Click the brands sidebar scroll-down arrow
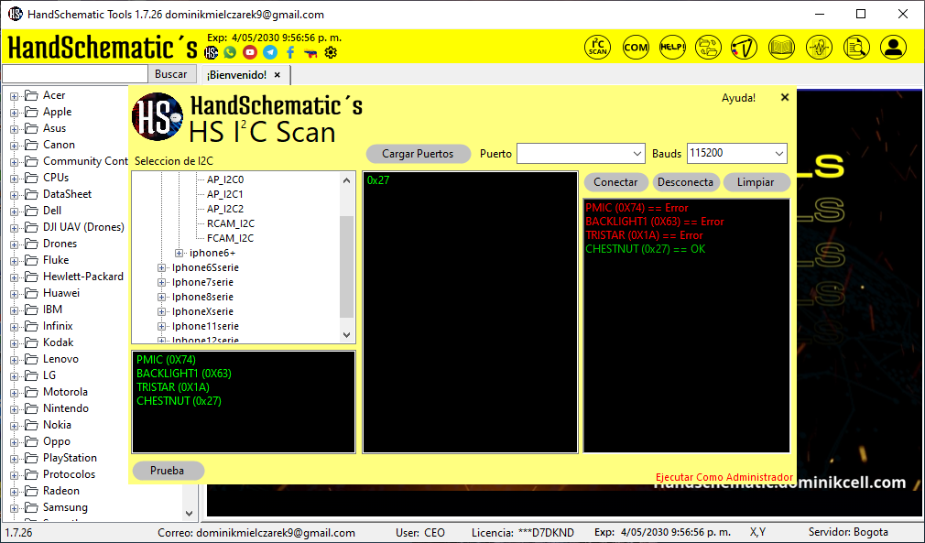The width and height of the screenshot is (925, 543). point(190,514)
